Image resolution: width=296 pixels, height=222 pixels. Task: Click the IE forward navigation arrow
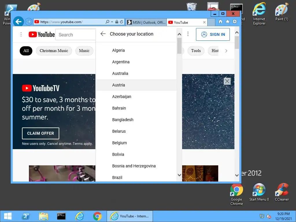click(29, 22)
